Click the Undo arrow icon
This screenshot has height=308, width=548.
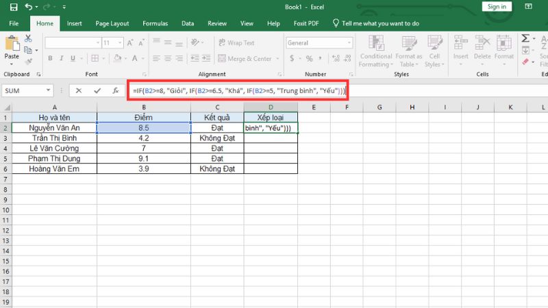[30, 8]
